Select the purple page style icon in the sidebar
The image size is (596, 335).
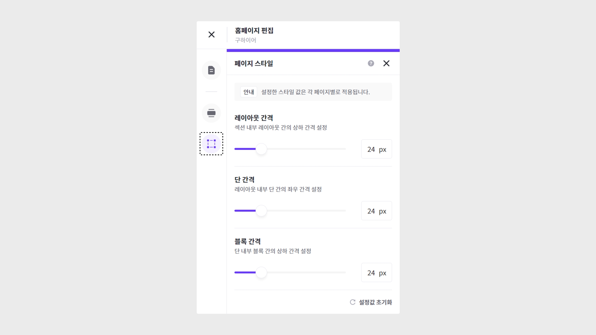click(x=211, y=144)
